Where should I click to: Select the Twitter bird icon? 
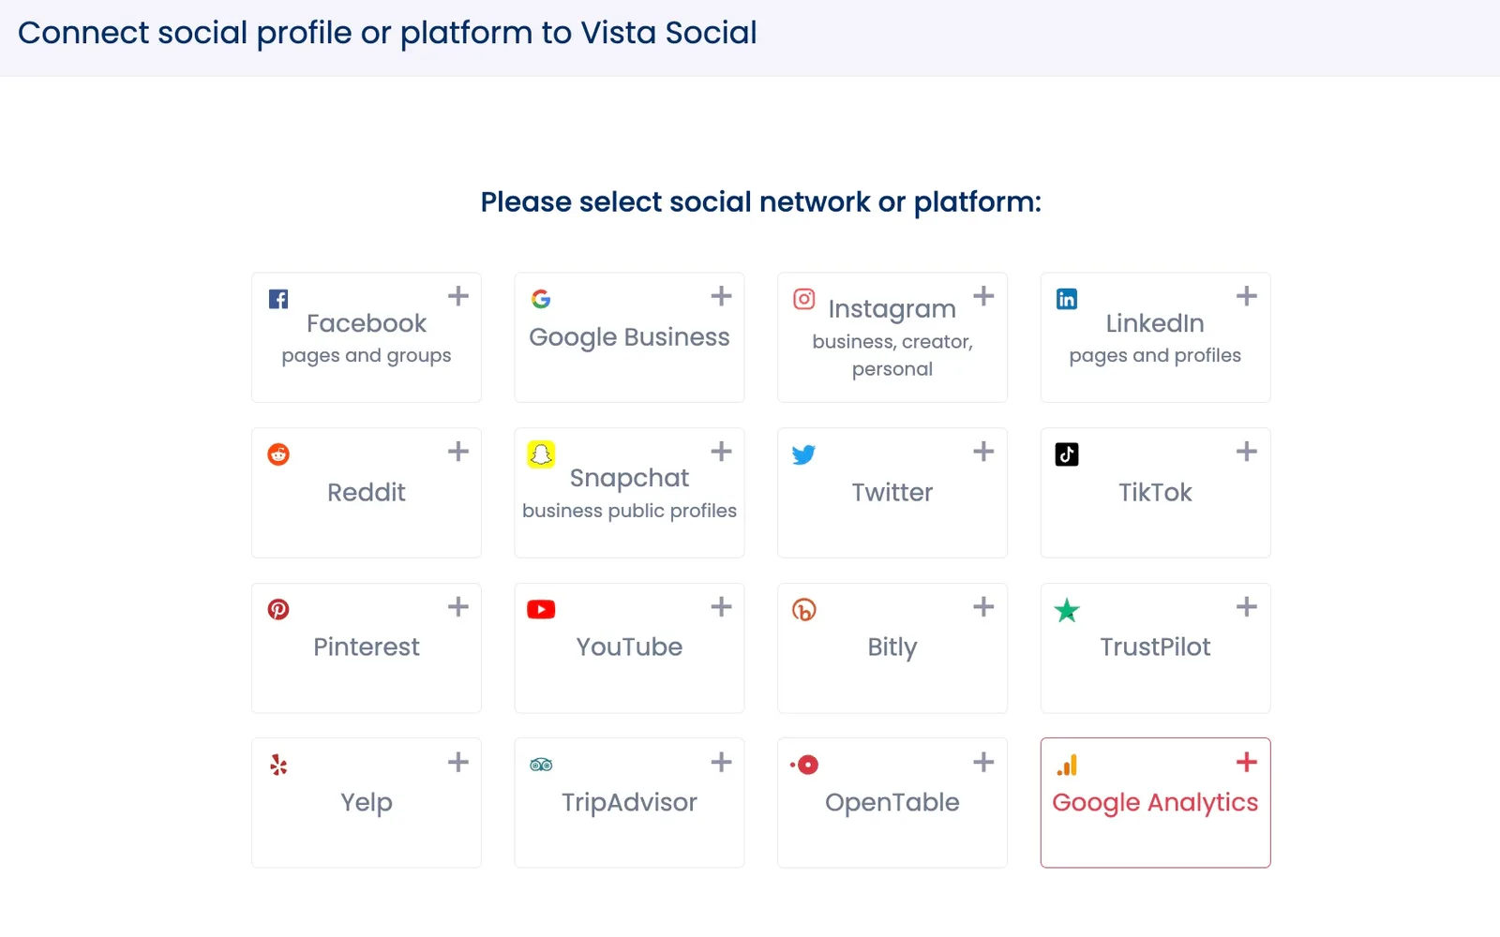[x=803, y=454]
